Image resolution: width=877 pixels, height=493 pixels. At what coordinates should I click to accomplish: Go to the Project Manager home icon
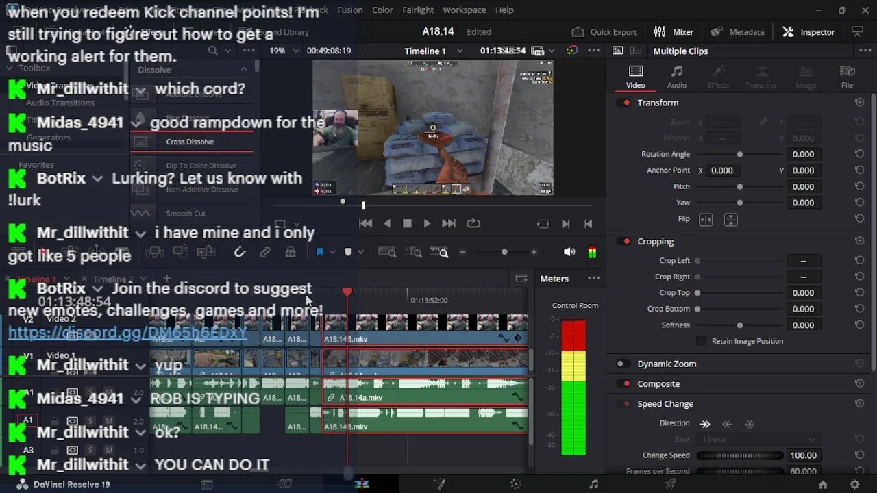823,484
